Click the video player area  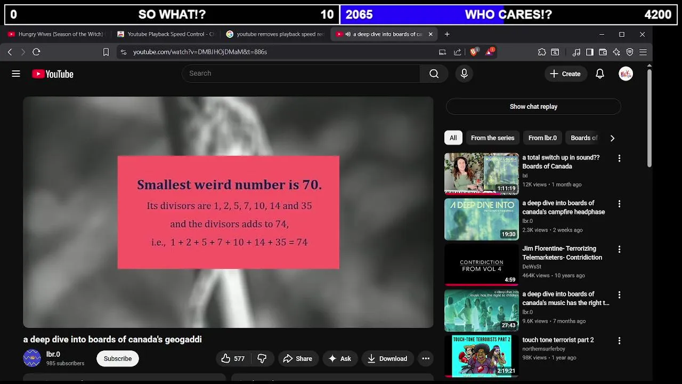(x=228, y=212)
